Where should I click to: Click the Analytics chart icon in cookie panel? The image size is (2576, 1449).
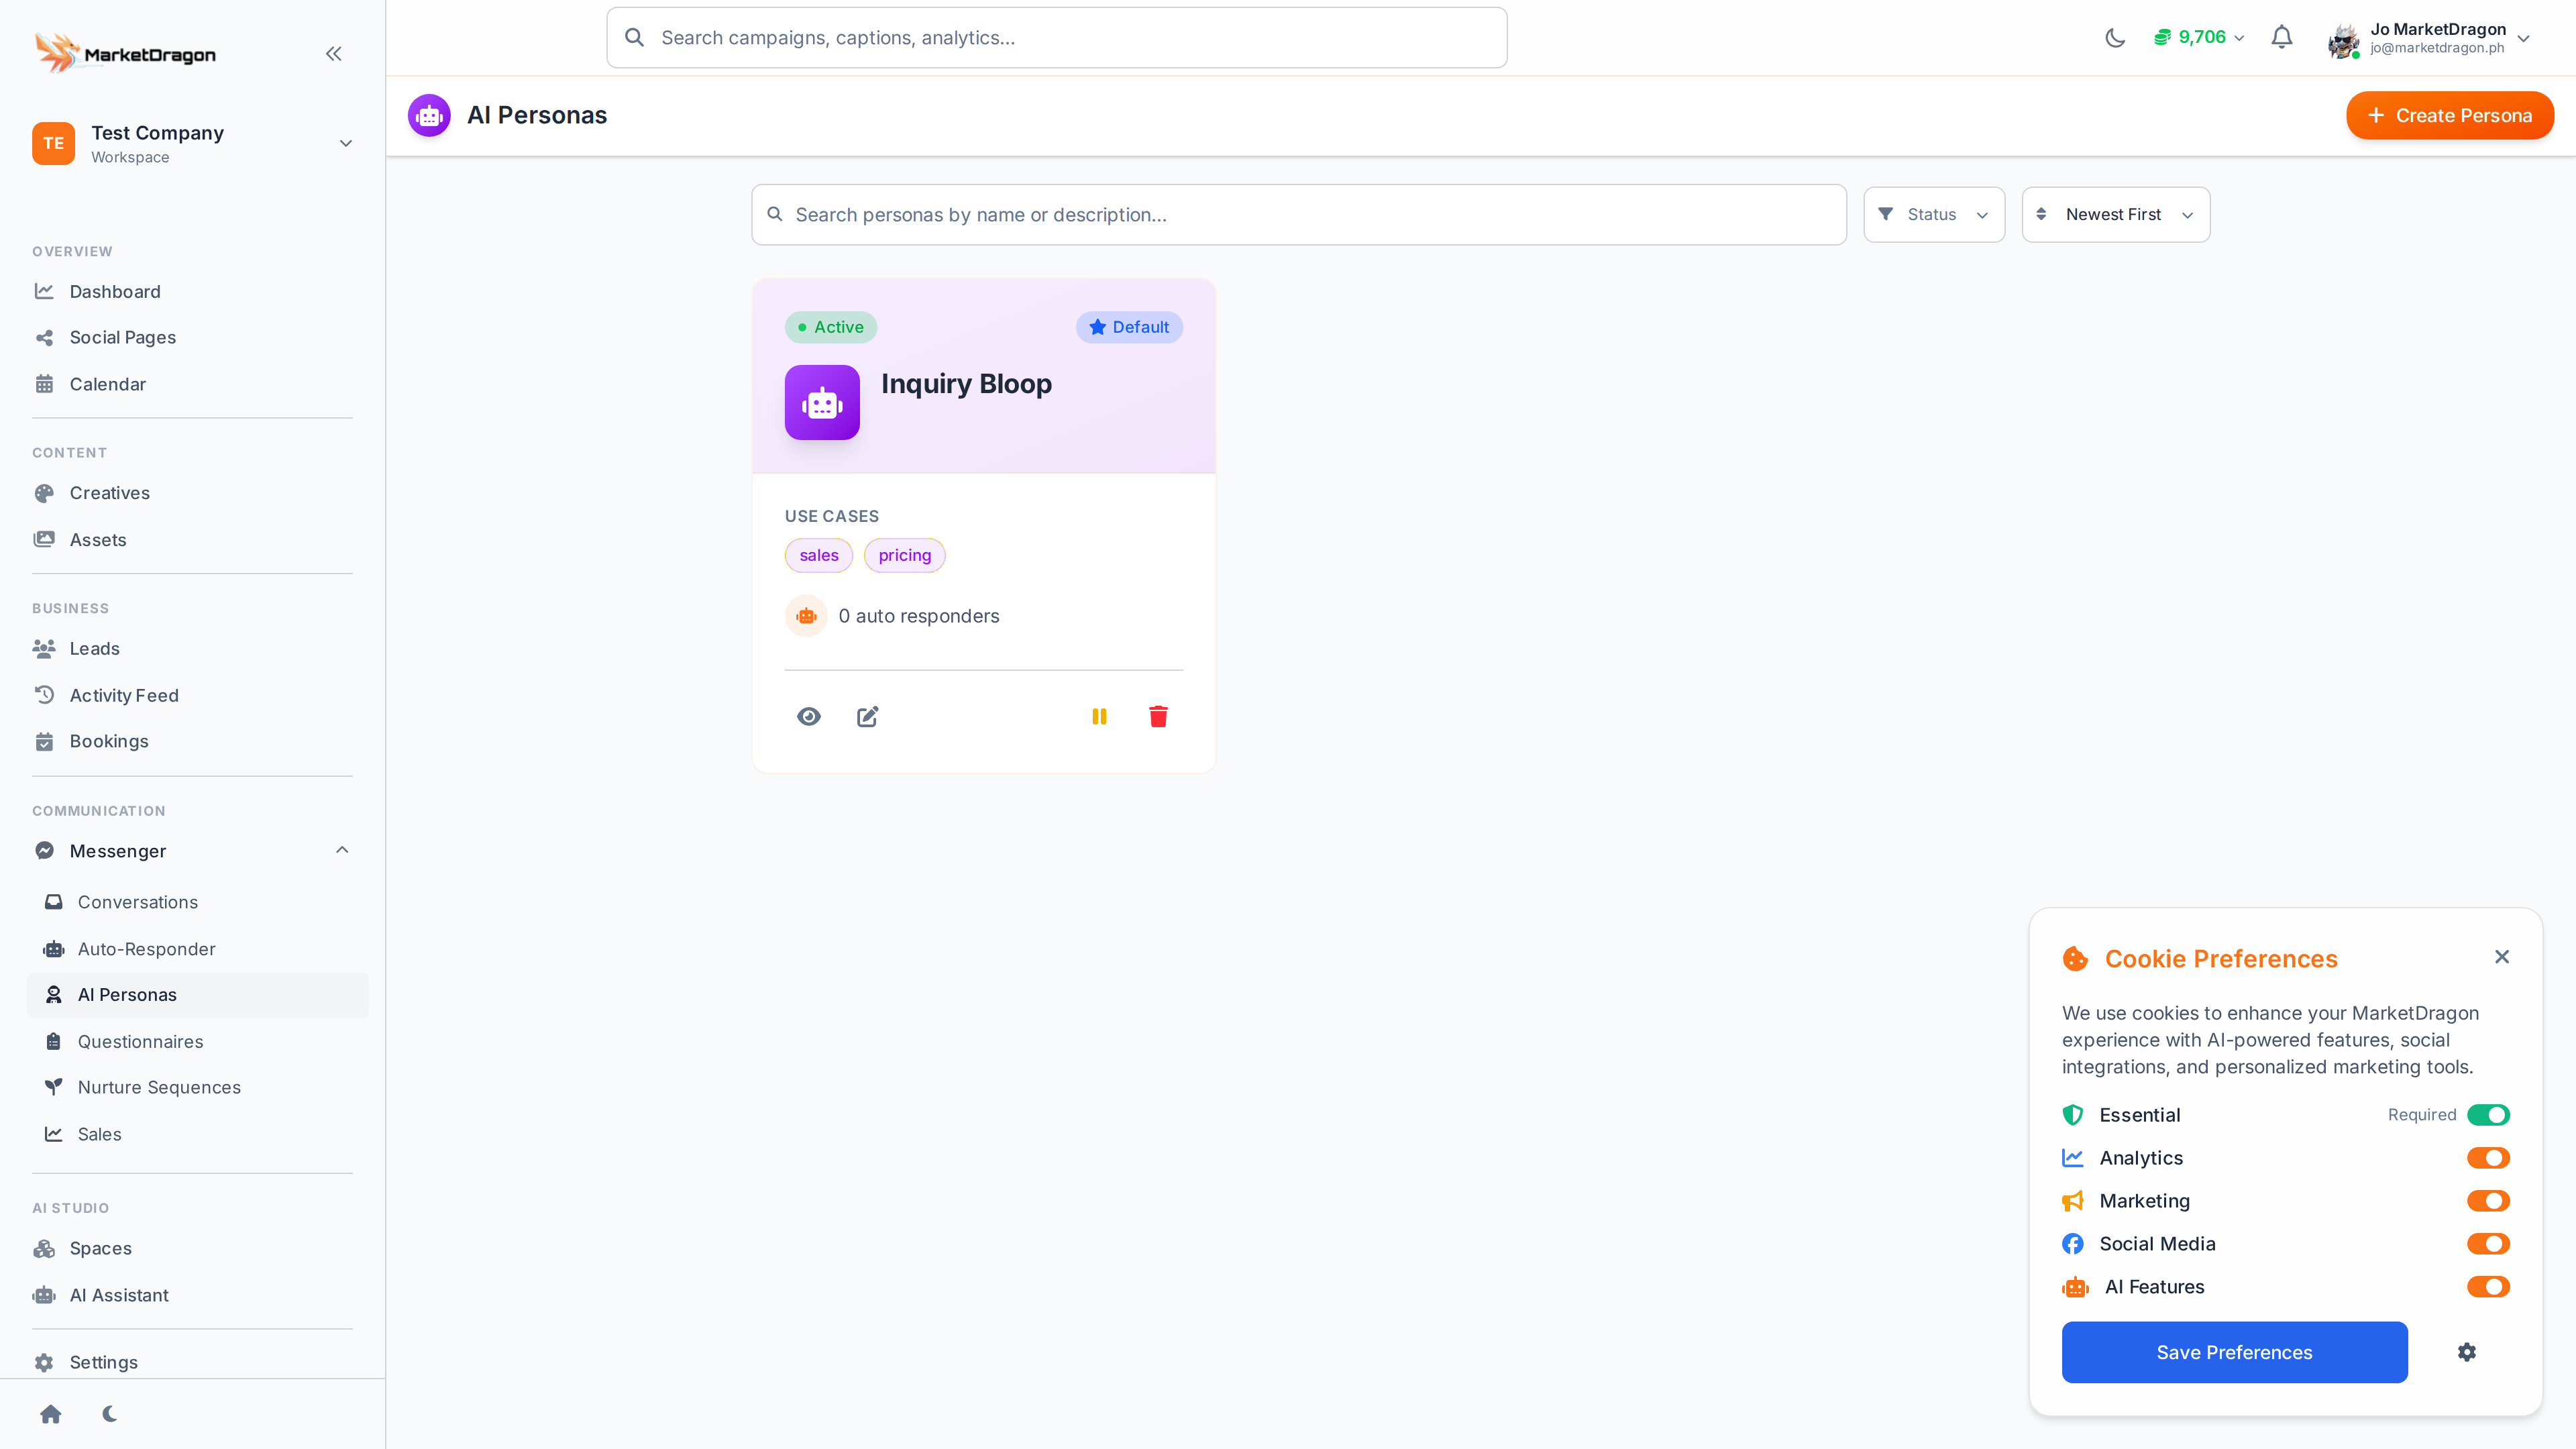coord(2073,1158)
